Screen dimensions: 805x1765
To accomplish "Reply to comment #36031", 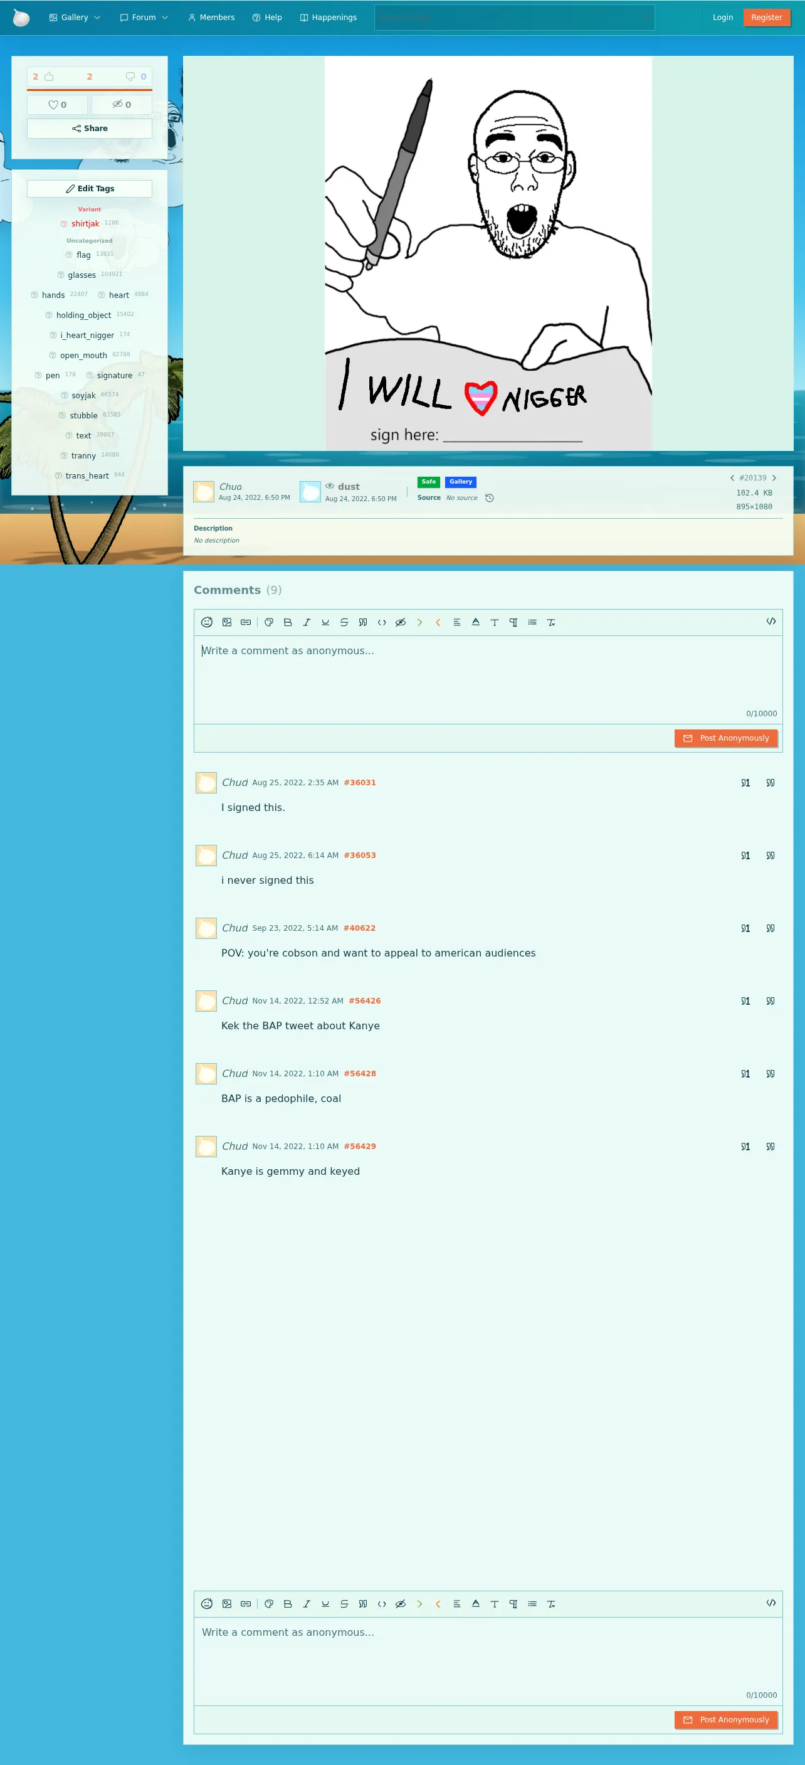I will (x=745, y=783).
